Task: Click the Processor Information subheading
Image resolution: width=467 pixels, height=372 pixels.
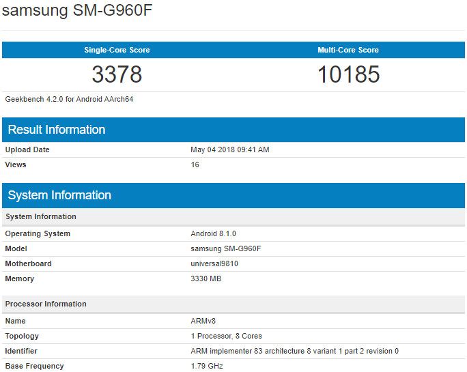Action: pos(46,304)
